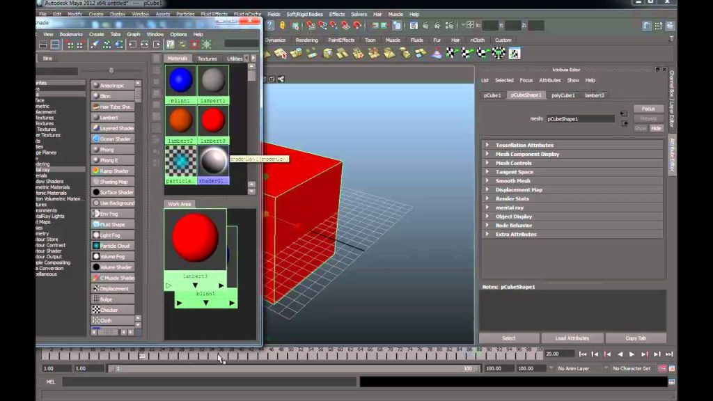713x401 pixels.
Task: Expand the mental ray section
Action: point(572,207)
